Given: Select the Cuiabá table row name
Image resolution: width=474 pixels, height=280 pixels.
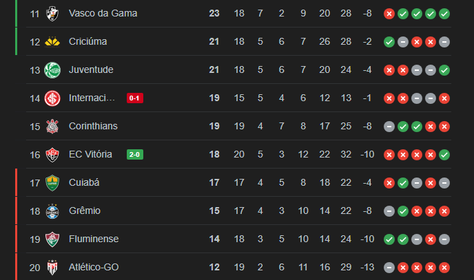Looking at the screenshot, I should coord(84,182).
